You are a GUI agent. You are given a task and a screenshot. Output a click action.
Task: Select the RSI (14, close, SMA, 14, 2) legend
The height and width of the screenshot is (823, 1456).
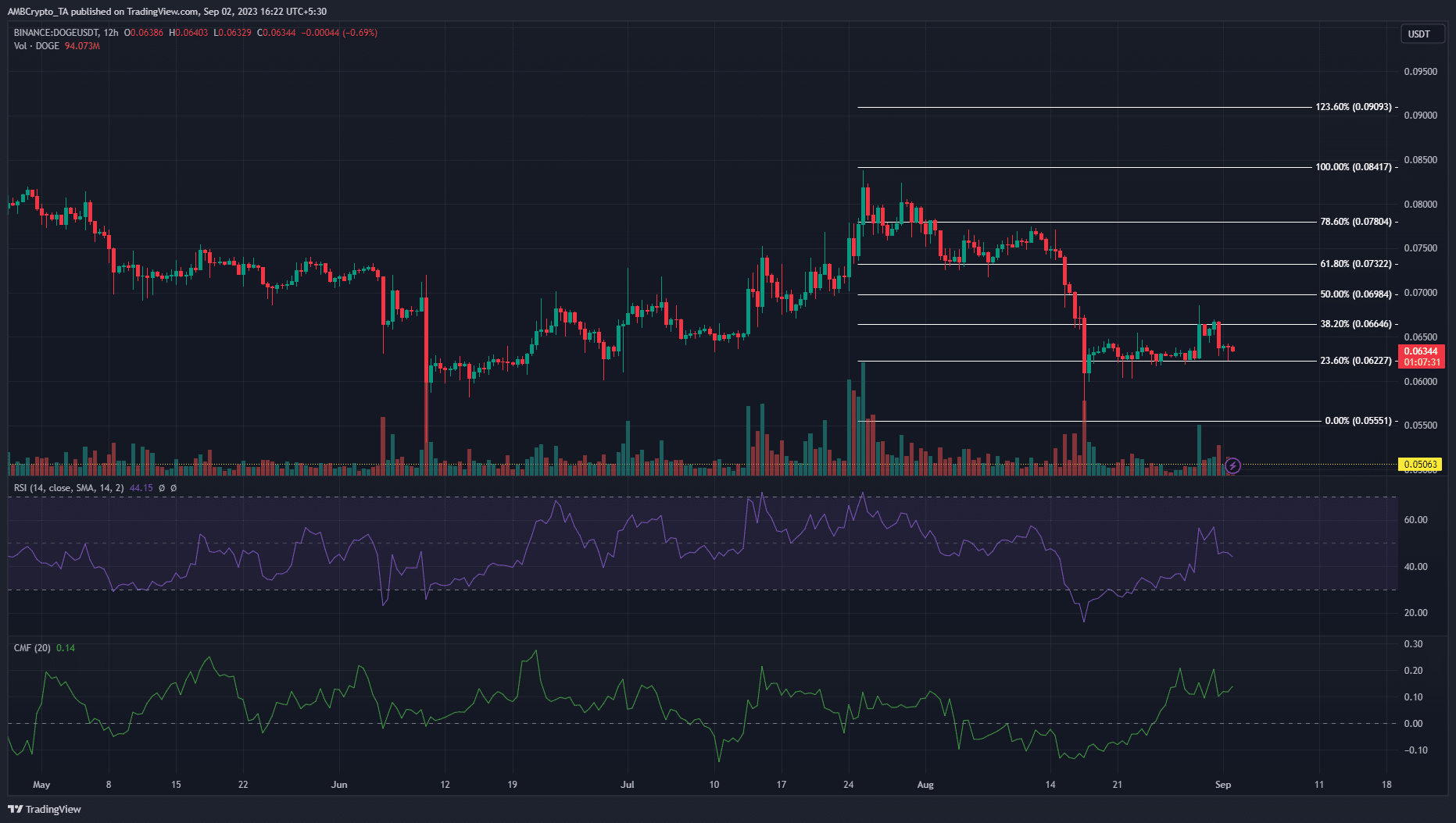click(x=69, y=488)
